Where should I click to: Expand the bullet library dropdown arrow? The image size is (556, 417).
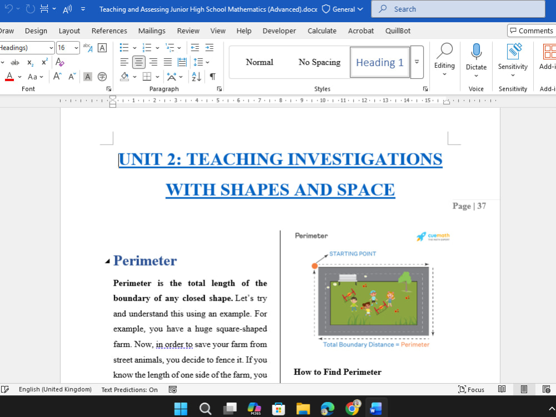(x=135, y=47)
